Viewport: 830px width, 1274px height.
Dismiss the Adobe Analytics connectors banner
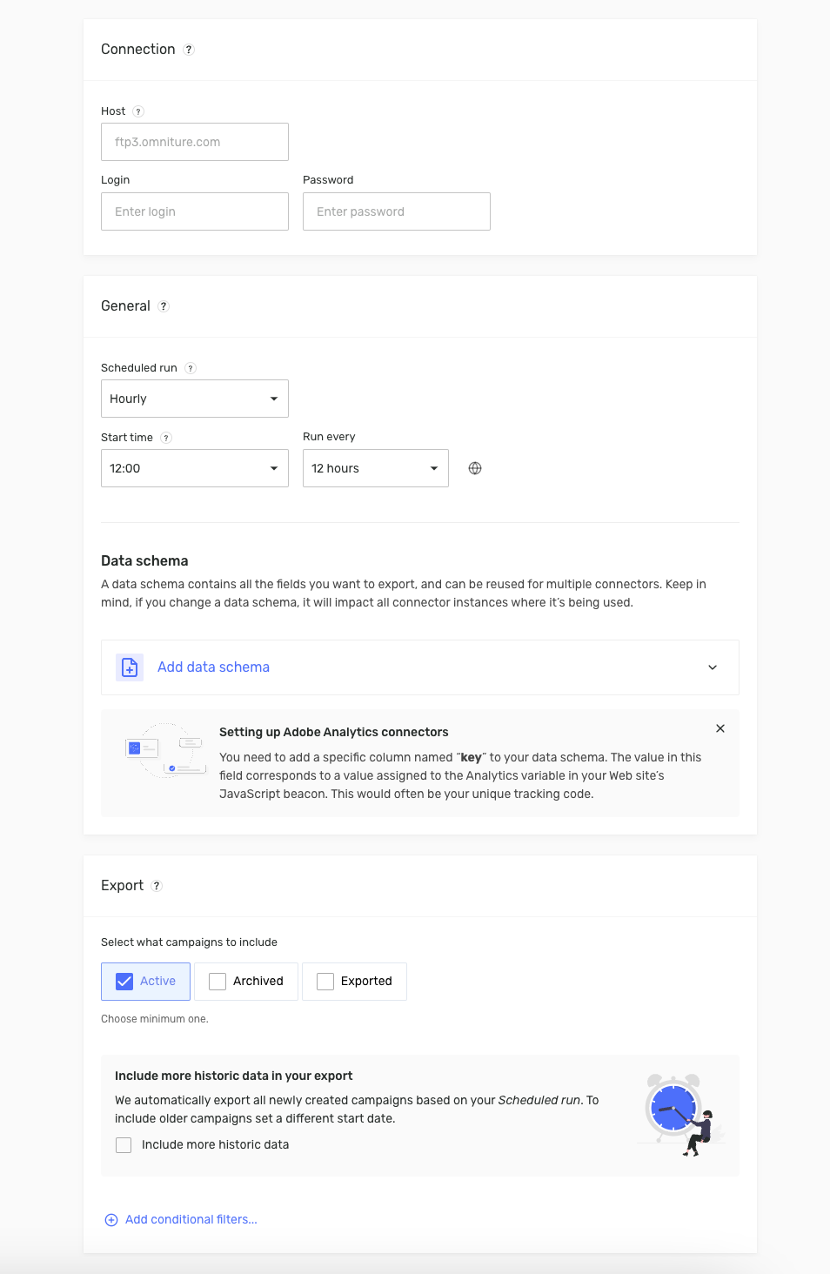[x=720, y=728]
